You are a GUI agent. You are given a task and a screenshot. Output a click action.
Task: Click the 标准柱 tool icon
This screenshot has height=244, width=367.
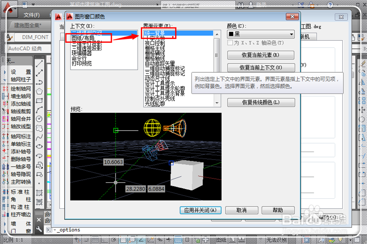point(5,192)
